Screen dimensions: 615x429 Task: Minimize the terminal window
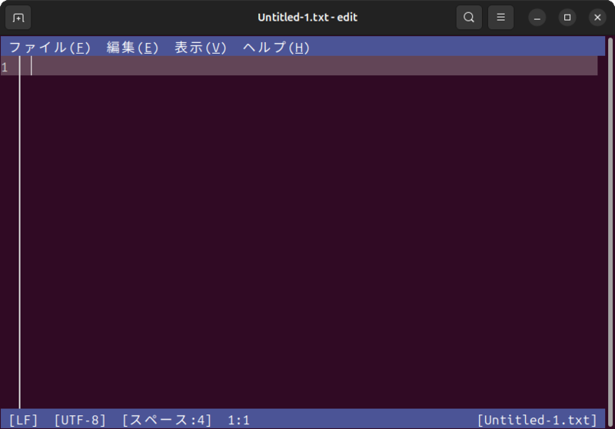(537, 17)
